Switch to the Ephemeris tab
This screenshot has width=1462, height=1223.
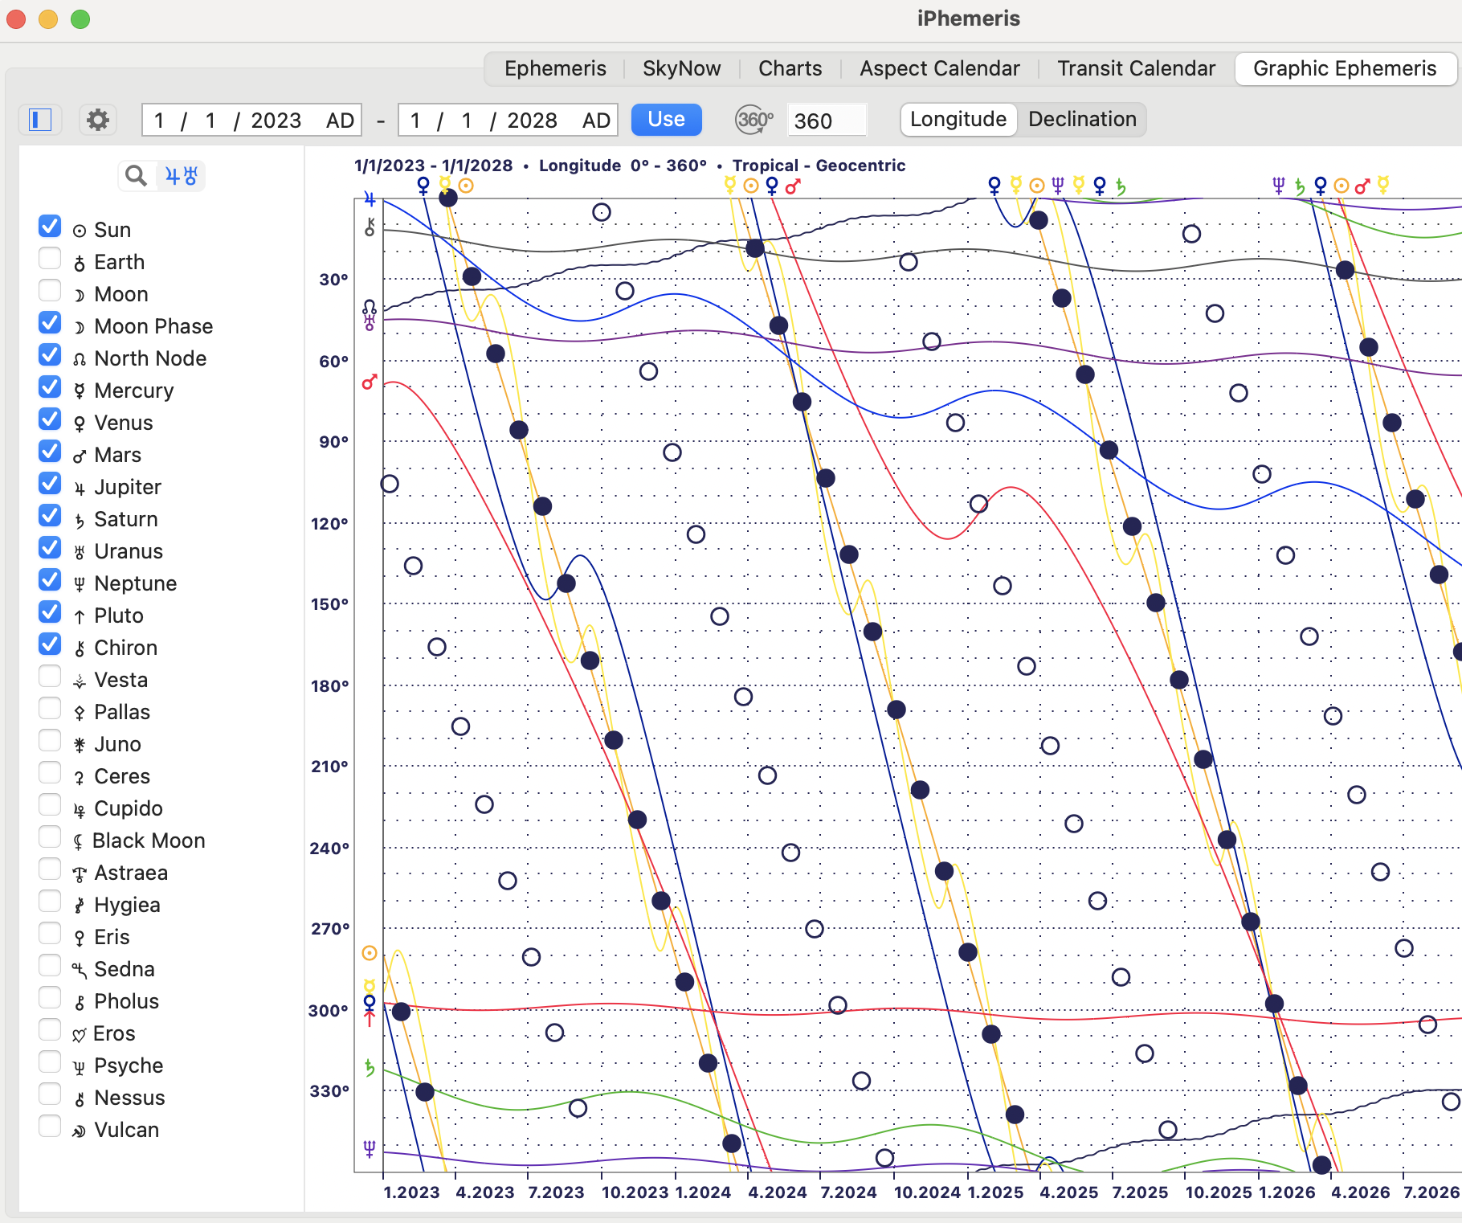(x=555, y=68)
